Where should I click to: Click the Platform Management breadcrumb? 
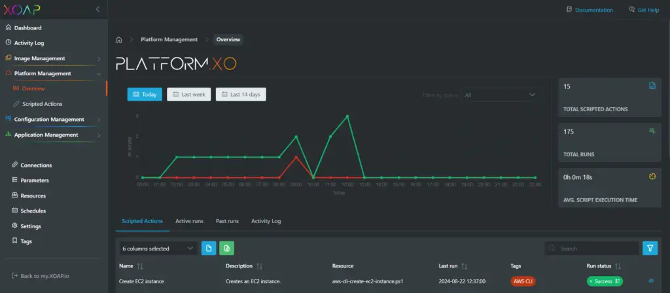pos(169,39)
